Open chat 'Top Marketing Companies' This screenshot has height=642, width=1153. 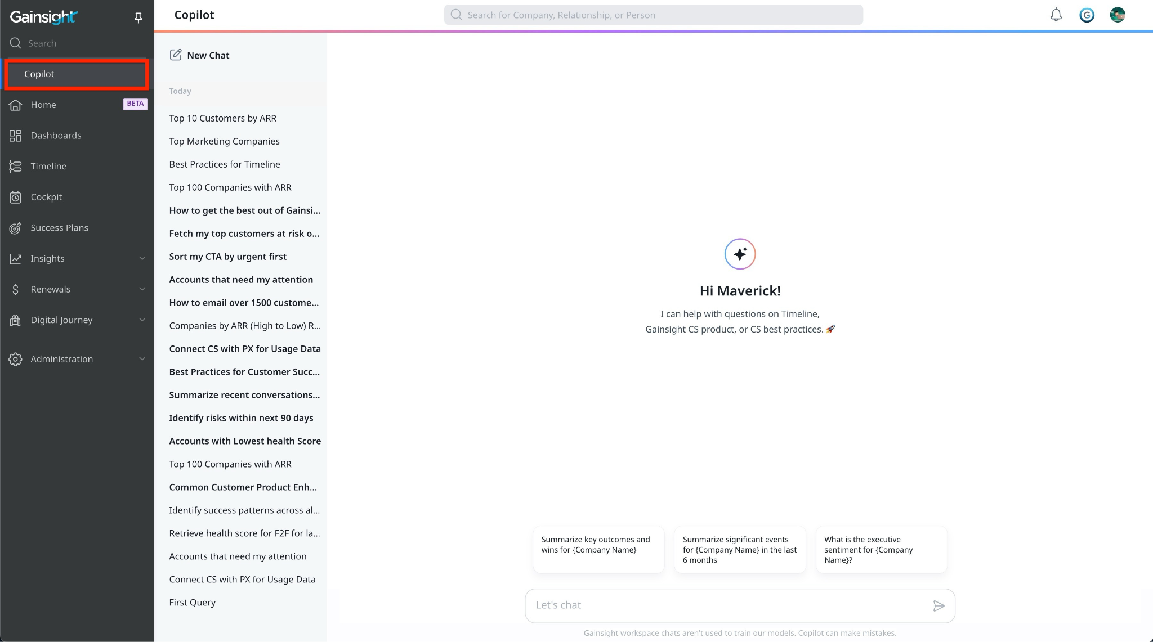click(224, 141)
